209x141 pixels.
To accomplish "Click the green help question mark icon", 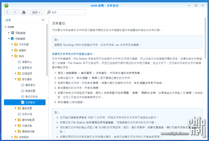I will 6,6.
